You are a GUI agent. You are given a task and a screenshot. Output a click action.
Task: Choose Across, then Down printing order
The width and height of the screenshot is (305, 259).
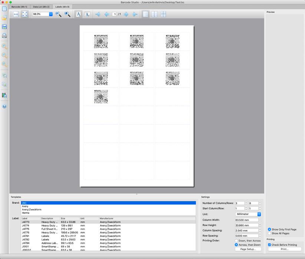236,245
